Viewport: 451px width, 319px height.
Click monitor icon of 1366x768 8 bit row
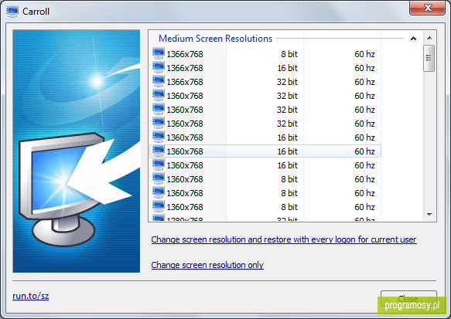(x=158, y=53)
